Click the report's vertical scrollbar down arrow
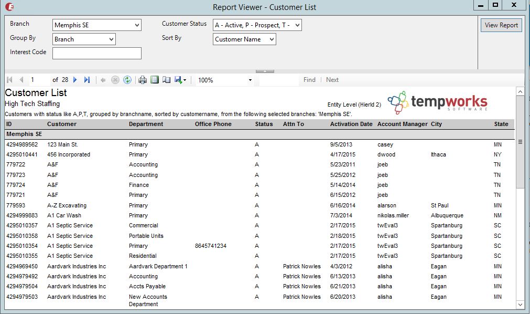 pyautogui.click(x=520, y=304)
